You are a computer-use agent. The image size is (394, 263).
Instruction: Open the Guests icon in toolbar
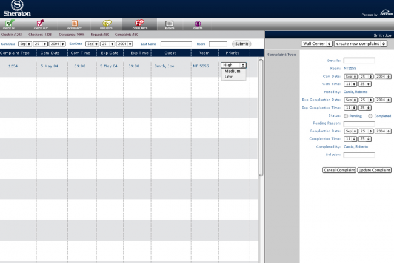click(x=198, y=24)
